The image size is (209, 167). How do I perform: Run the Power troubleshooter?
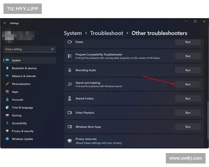point(188,42)
